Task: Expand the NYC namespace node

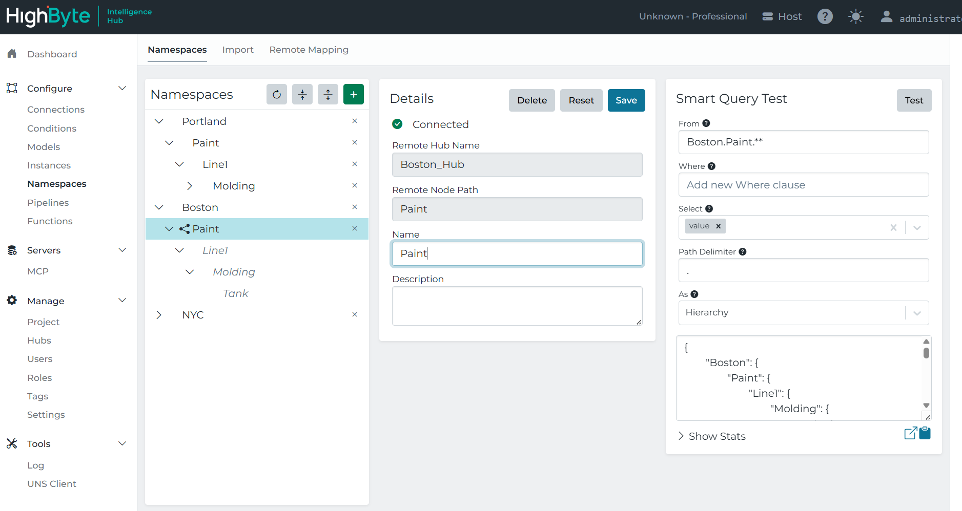Action: click(159, 315)
